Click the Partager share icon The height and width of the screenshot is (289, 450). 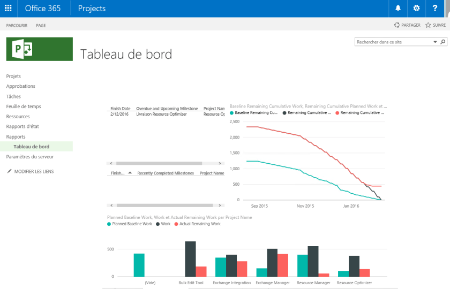pos(397,25)
